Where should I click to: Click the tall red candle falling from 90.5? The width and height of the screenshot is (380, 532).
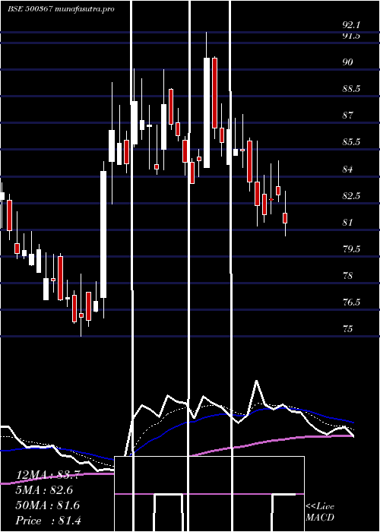[214, 93]
